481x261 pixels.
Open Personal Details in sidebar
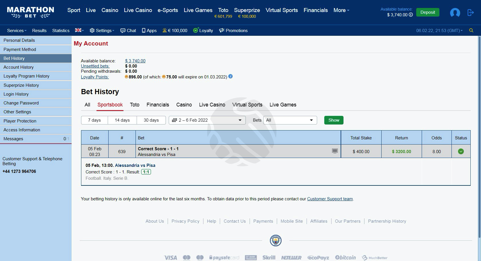click(x=36, y=40)
